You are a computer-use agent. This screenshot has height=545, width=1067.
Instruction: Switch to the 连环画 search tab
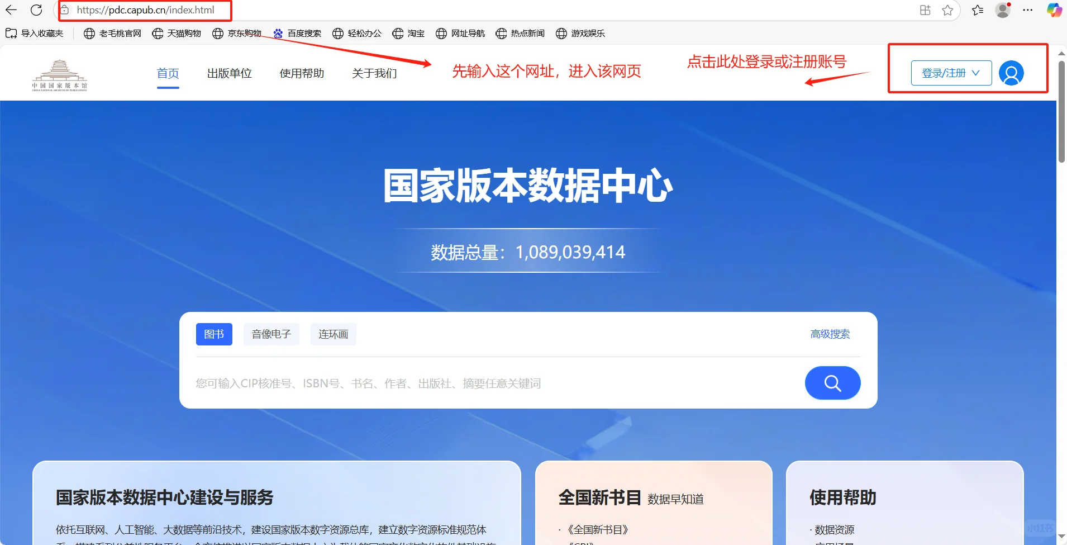[334, 334]
